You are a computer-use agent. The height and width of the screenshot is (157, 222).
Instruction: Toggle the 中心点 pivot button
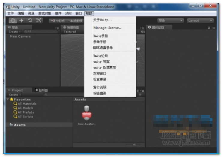(58, 21)
